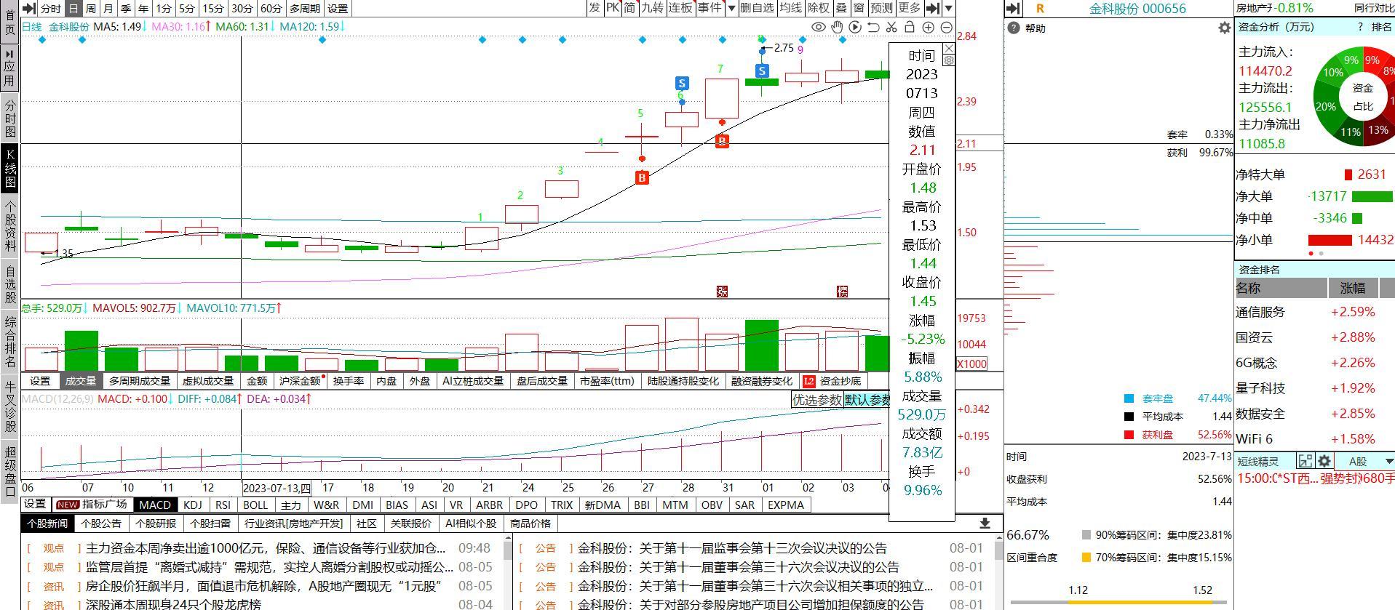Click the 默认参数 button
This screenshot has width=1395, height=610.
tap(867, 400)
